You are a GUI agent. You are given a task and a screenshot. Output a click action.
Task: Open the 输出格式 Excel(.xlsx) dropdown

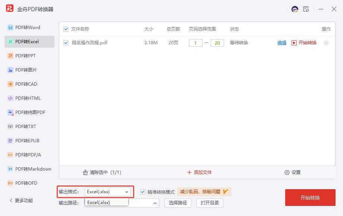[x=108, y=192]
